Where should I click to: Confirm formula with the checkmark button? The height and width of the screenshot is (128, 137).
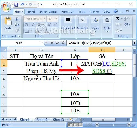click(57, 43)
